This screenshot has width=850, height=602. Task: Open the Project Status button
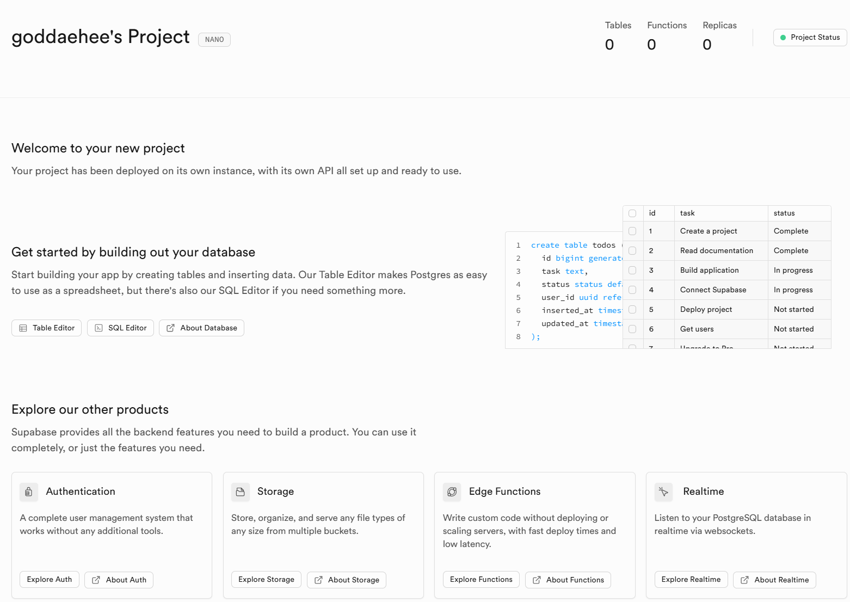coord(810,38)
